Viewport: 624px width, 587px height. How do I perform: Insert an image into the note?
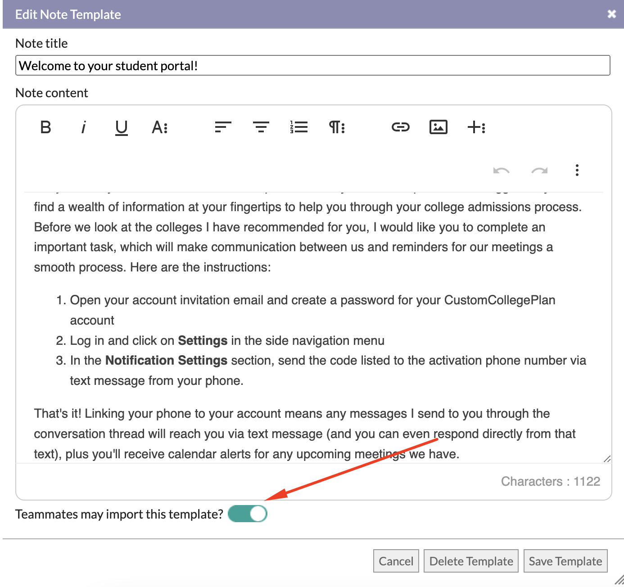click(x=439, y=127)
